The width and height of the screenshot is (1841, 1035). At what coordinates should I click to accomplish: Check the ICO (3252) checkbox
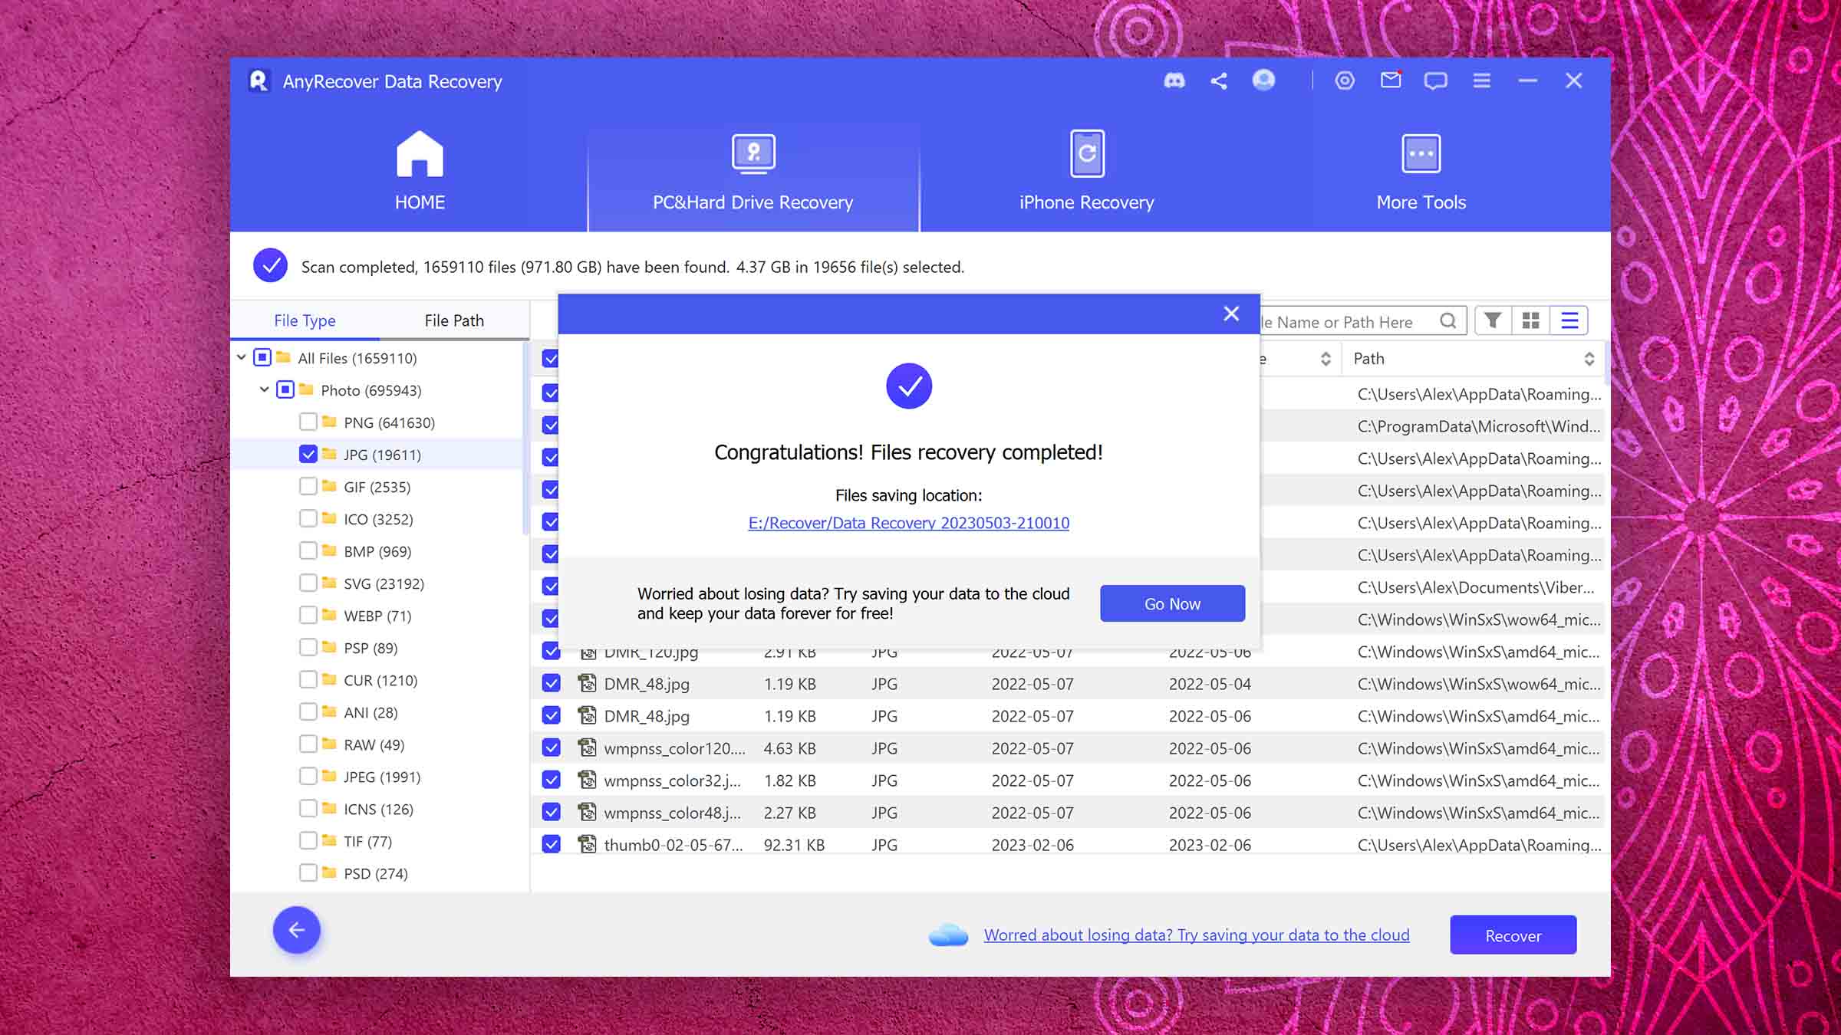point(308,518)
